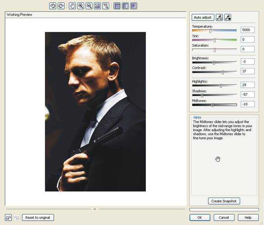Screen dimensions: 264x225
Task: Expand the snapshot panel arrow below preview
Action: (94, 209)
